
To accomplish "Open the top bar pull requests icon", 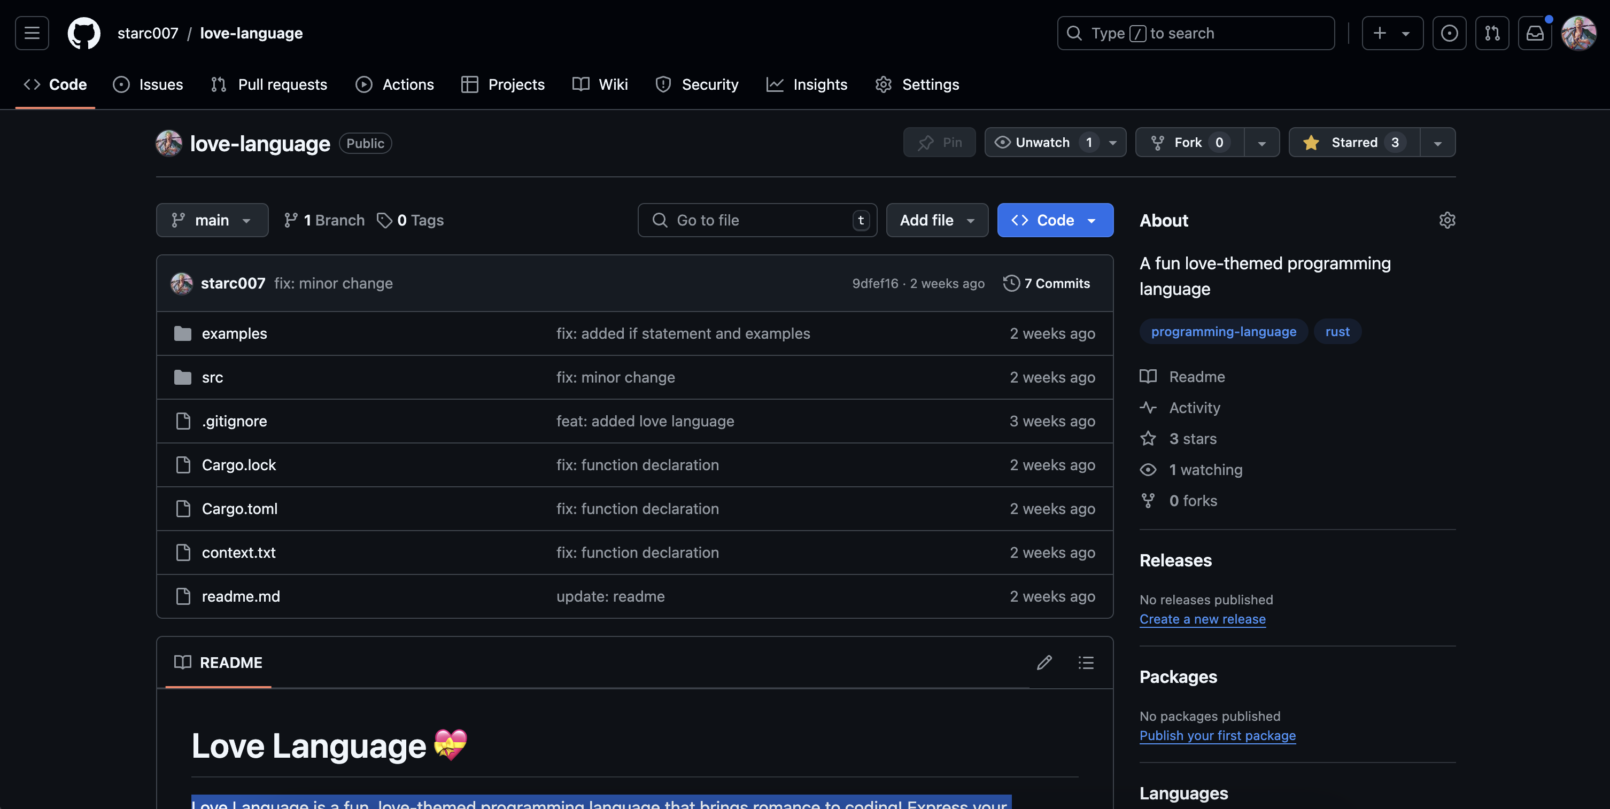I will click(x=1492, y=33).
